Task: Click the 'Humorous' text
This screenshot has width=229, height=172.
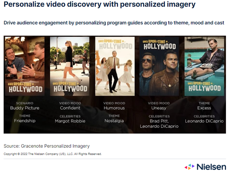Action: click(x=114, y=108)
